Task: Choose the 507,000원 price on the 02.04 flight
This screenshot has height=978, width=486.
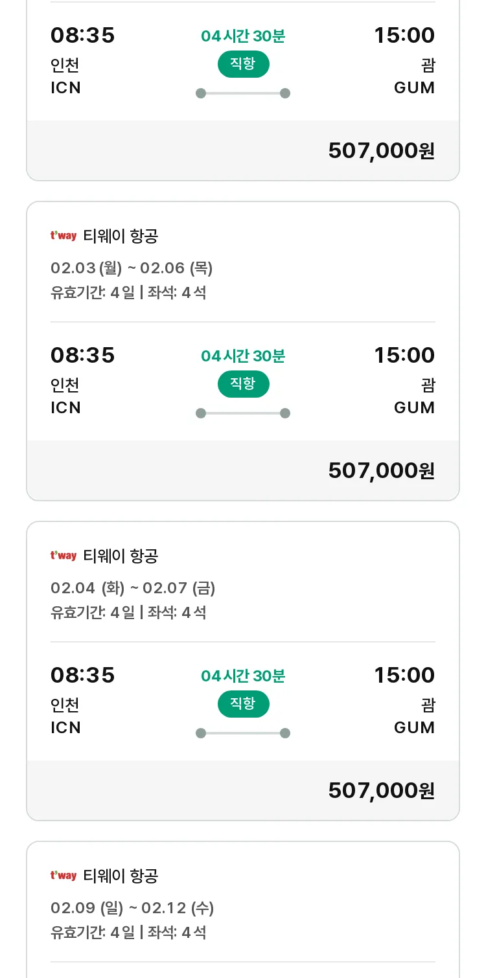Action: 381,791
